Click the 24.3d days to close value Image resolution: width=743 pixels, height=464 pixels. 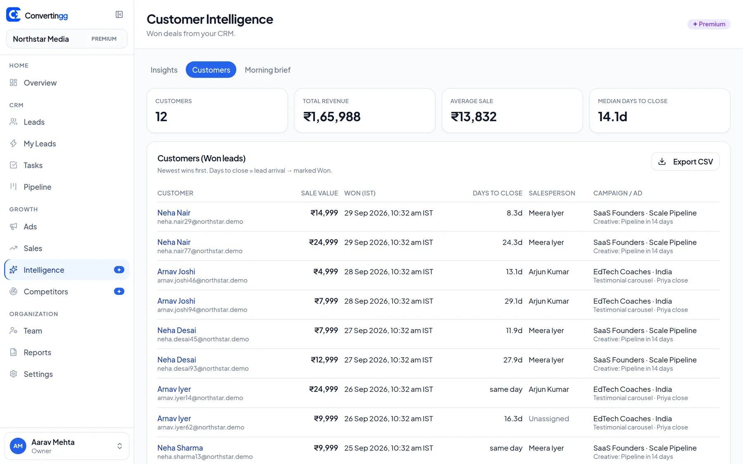pos(512,242)
